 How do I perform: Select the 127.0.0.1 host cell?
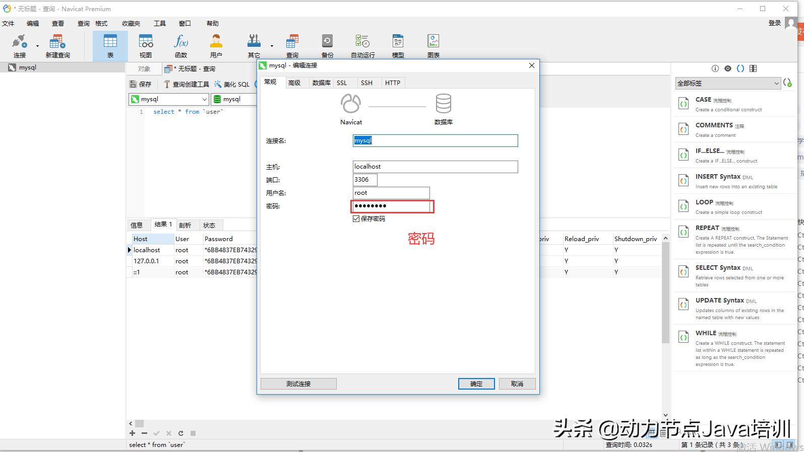point(152,261)
